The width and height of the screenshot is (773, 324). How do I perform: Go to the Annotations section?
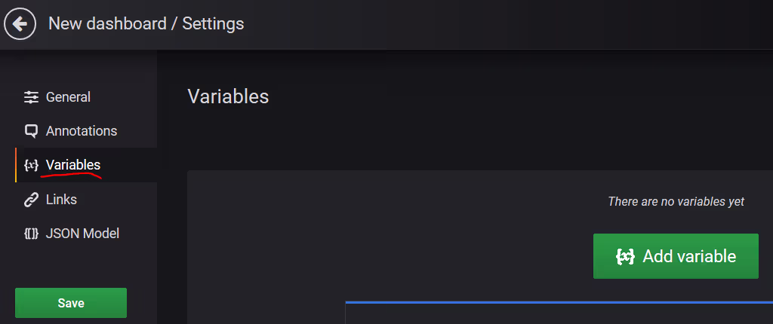(82, 131)
